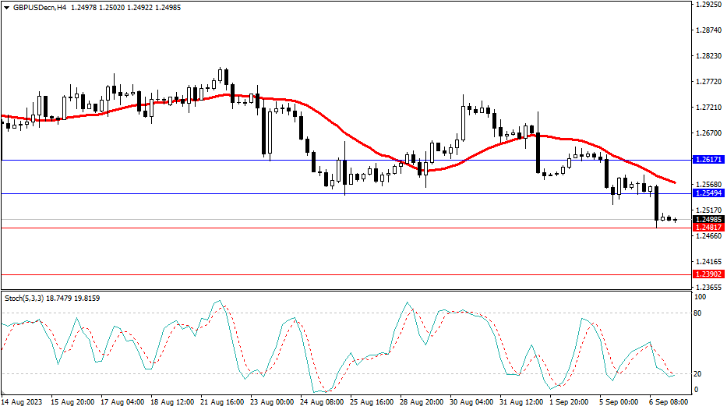Click the 21 Aug 16:00 time label
Viewport: 727px width, 410px height.
(224, 403)
